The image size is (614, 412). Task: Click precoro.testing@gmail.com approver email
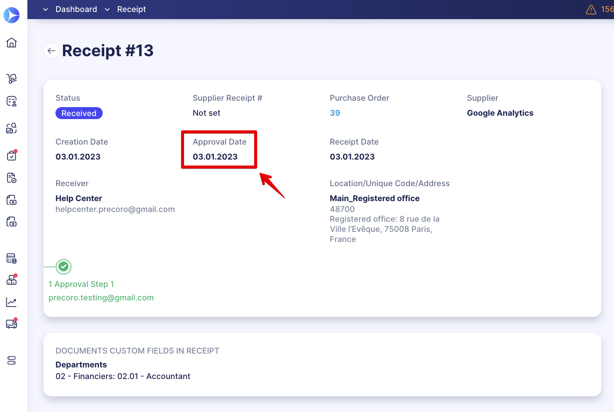[101, 298]
